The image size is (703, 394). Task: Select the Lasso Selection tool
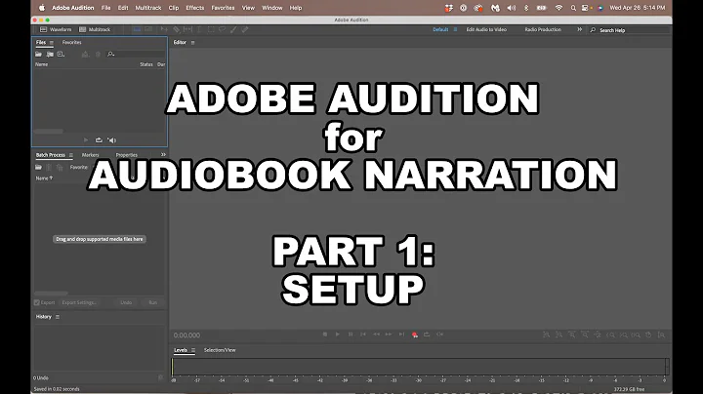pyautogui.click(x=222, y=29)
